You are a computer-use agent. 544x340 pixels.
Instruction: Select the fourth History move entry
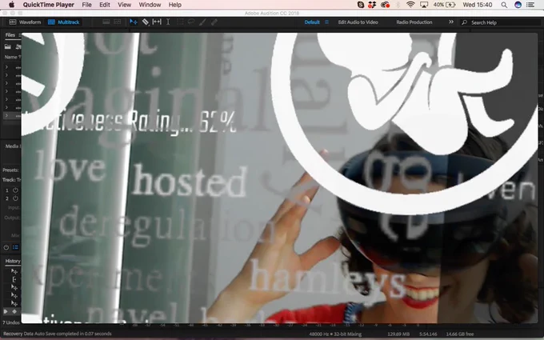[14, 295]
